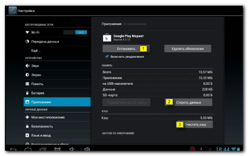Image resolution: width=248 pixels, height=156 pixels.
Task: Tap the УСТРОЙСТВО section header
Action: point(33,58)
